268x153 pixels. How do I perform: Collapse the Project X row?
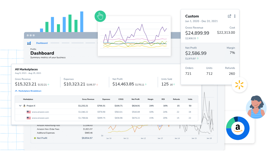pyautogui.click(x=20, y=106)
